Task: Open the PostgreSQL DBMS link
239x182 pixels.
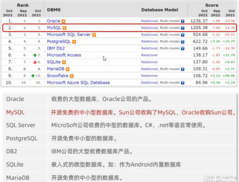Action: click(59, 41)
